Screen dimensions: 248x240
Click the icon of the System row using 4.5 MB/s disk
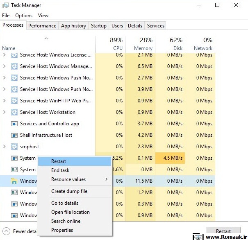coord(14,158)
